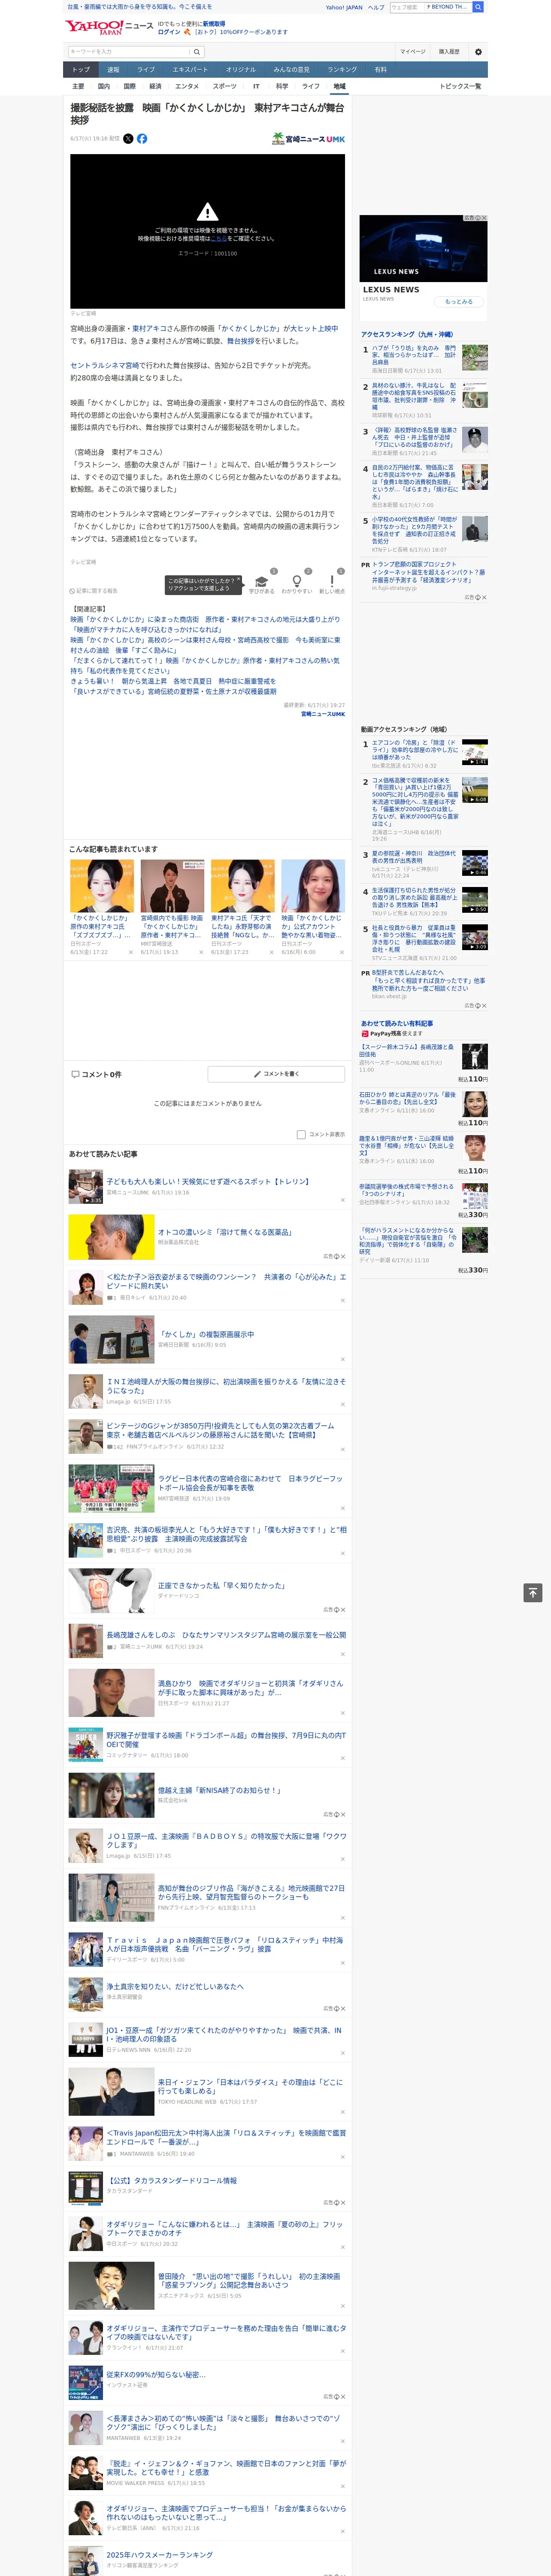This screenshot has height=2576, width=551.
Task: Click the コメントを書く button
Action: (x=276, y=1074)
